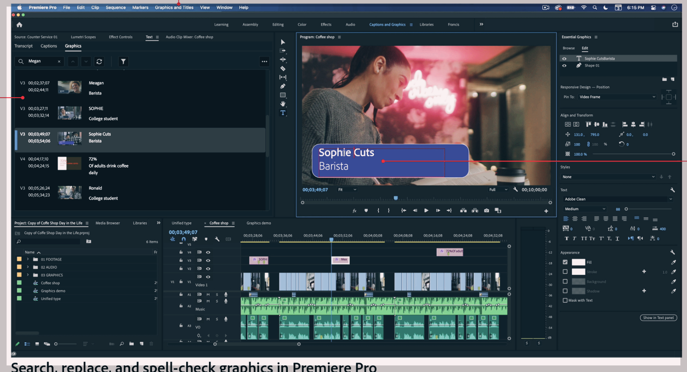Align text left in Essential Graphics
The image size is (687, 372).
coord(566,218)
